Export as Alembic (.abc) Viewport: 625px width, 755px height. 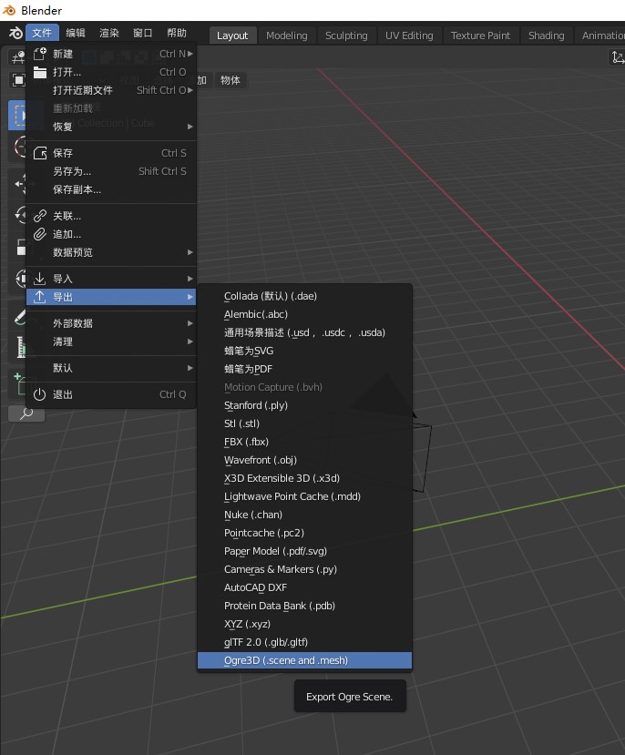point(305,315)
